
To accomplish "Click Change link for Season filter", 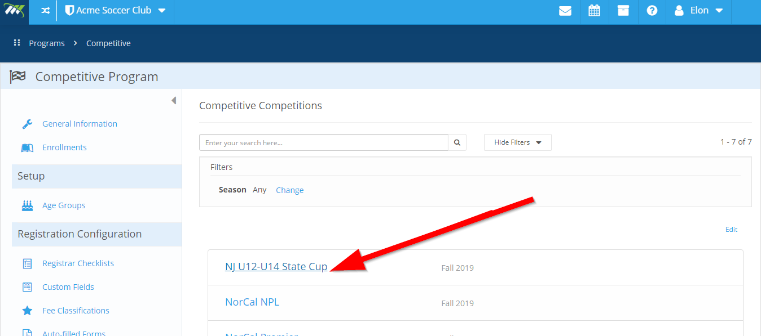I will tap(290, 190).
